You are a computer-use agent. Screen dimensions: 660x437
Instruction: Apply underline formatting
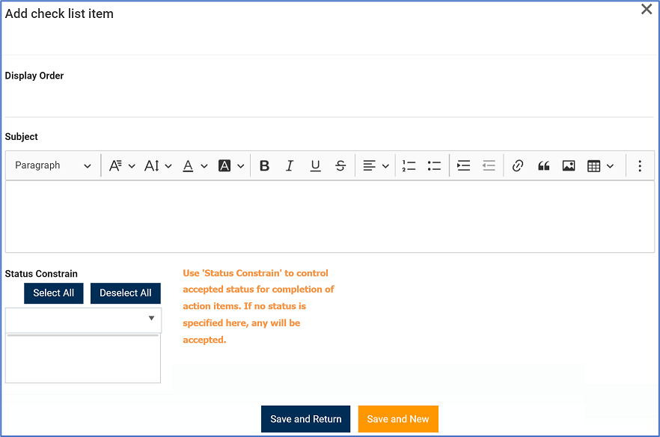coord(315,166)
